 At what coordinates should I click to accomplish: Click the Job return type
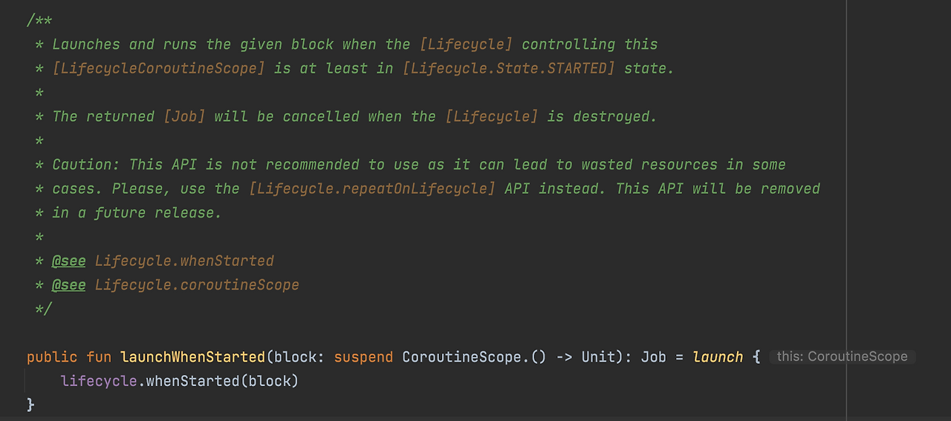point(654,357)
